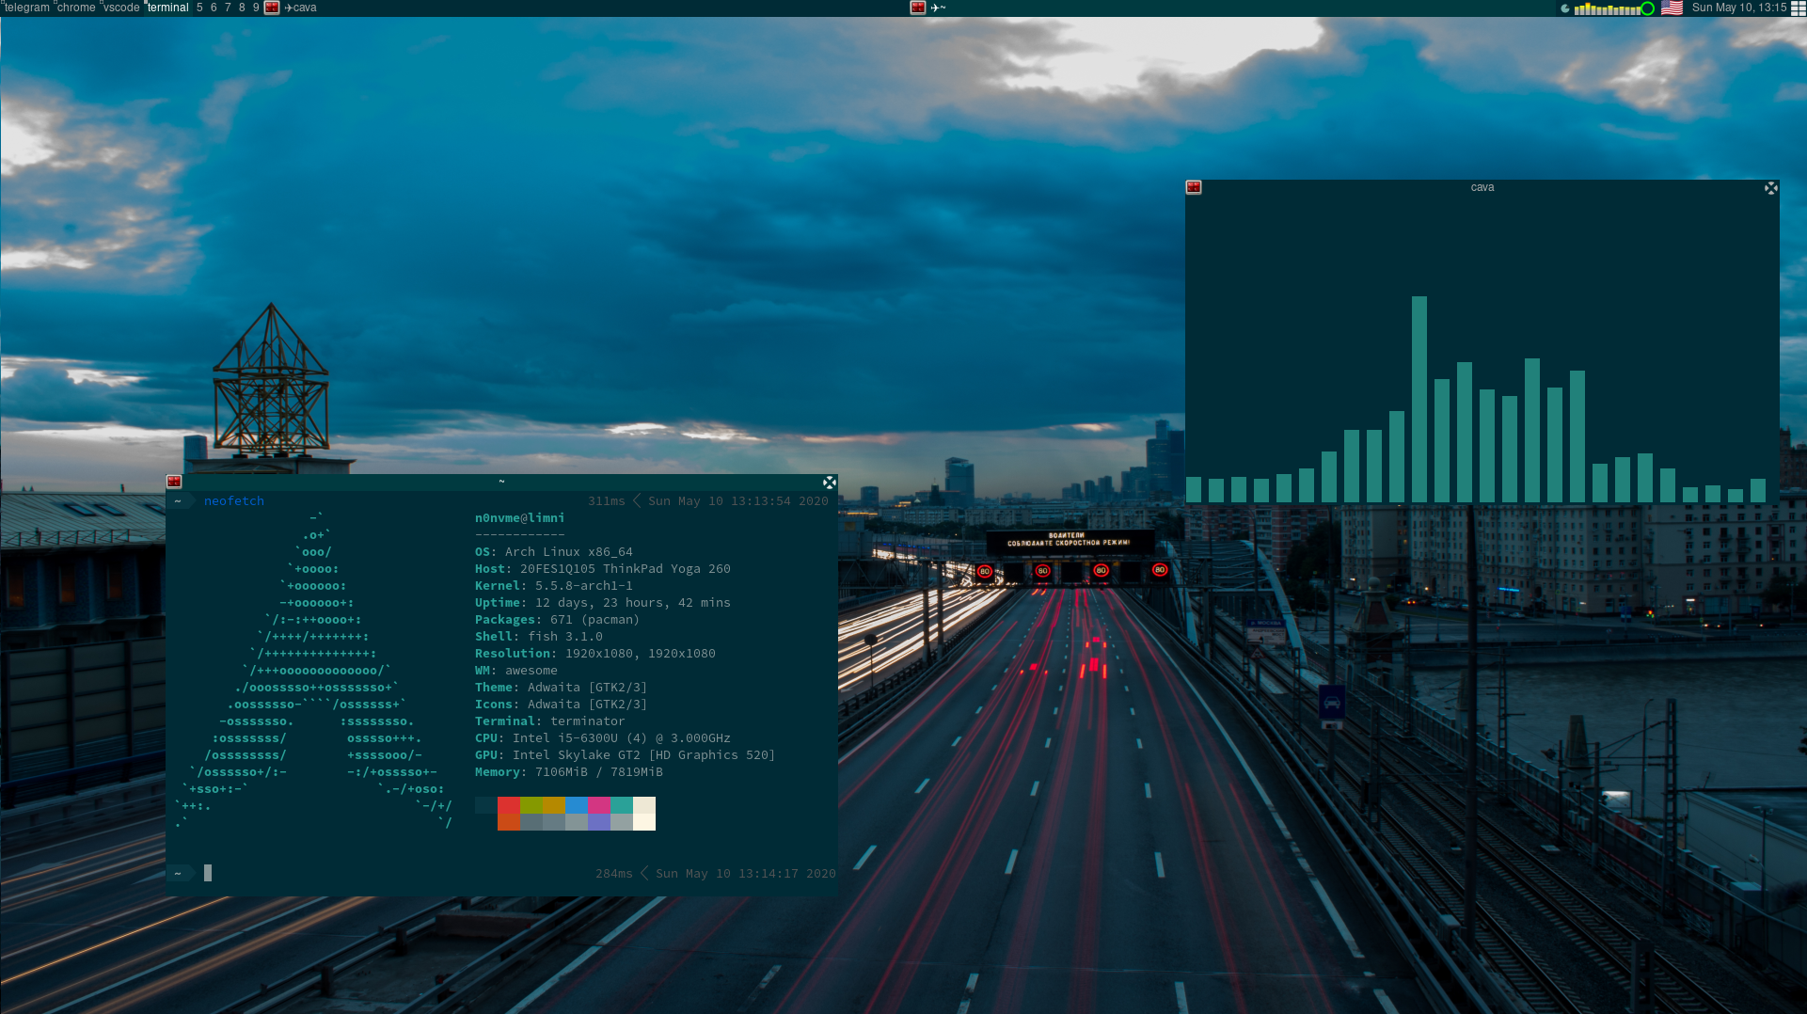
Task: Click the cyan neofetch color swatch
Action: pos(622,805)
